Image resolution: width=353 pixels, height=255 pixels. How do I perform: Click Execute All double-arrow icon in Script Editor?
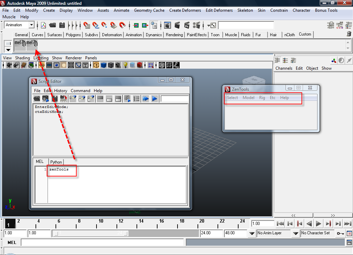pyautogui.click(x=146, y=98)
